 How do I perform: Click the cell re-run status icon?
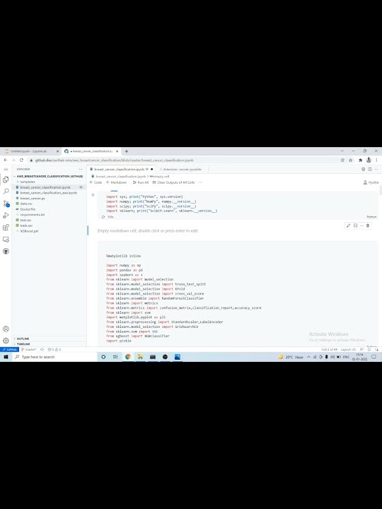pos(103,217)
